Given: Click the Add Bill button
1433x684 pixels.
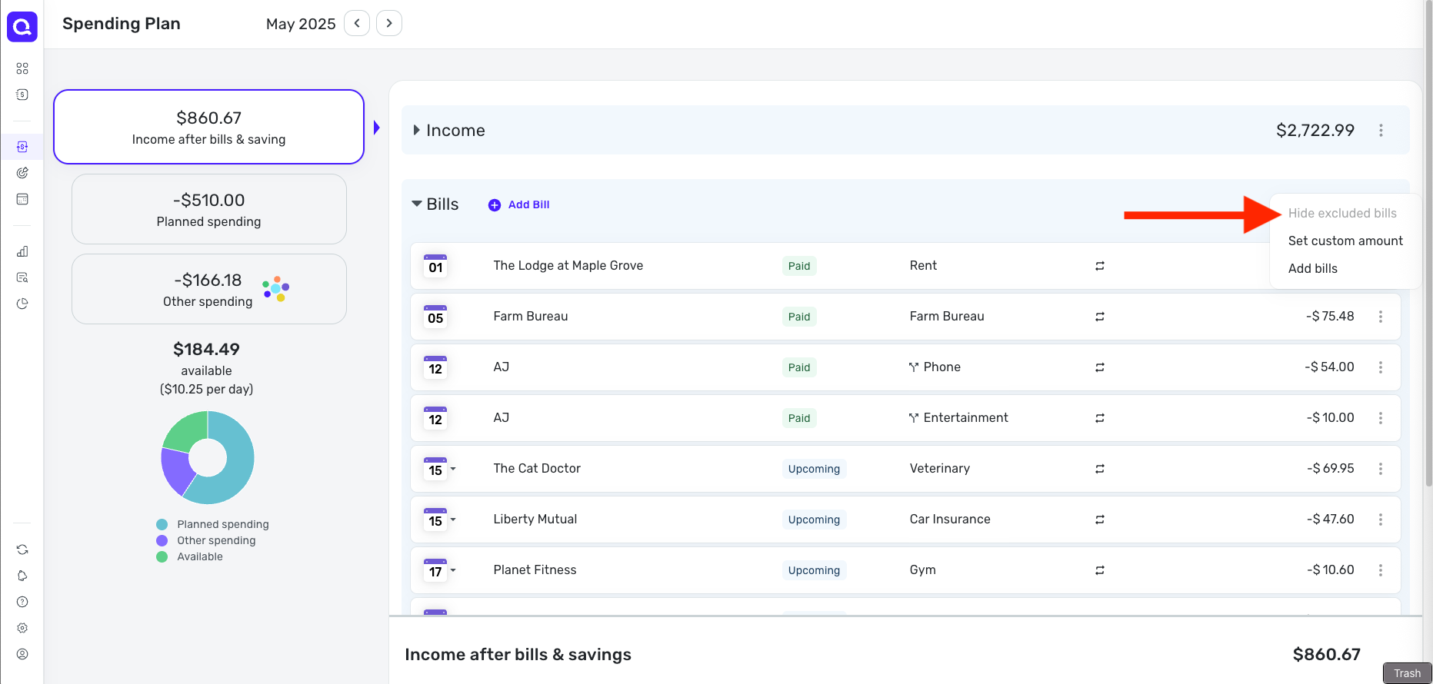Looking at the screenshot, I should [519, 204].
